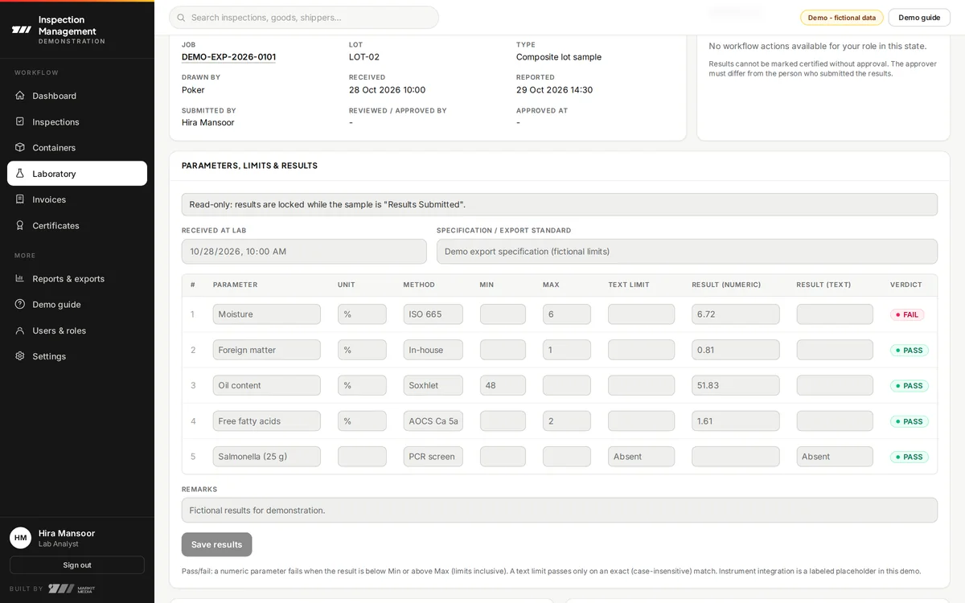Select the Laboratory menu item

pyautogui.click(x=77, y=174)
